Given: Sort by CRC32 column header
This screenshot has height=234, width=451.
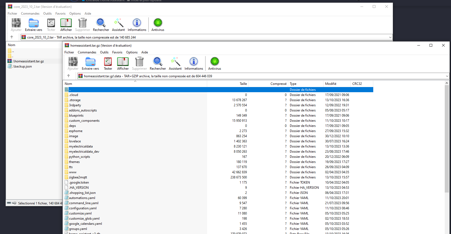Looking at the screenshot, I should click(x=362, y=84).
